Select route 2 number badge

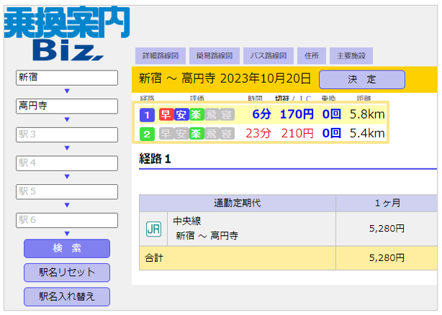click(x=147, y=133)
